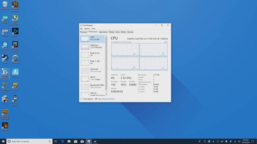
Task: Click the microphone icon in search box
Action: [x=50, y=141]
